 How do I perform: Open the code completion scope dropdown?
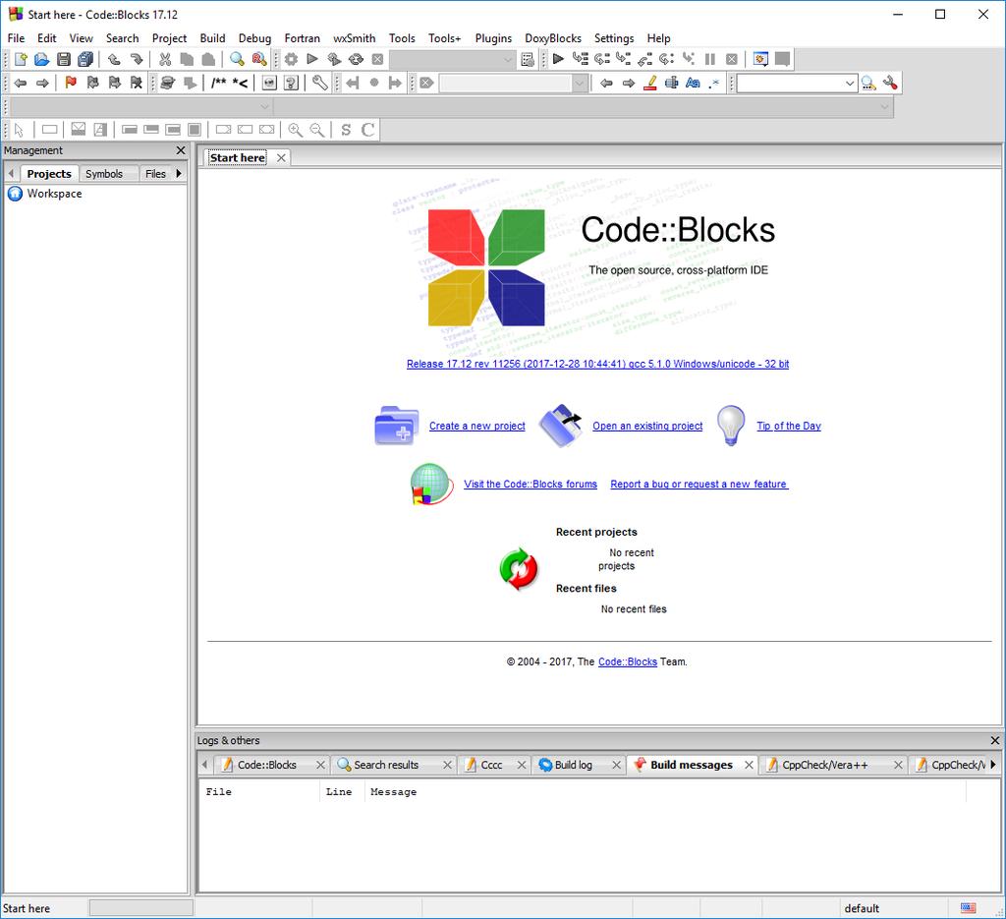(141, 106)
